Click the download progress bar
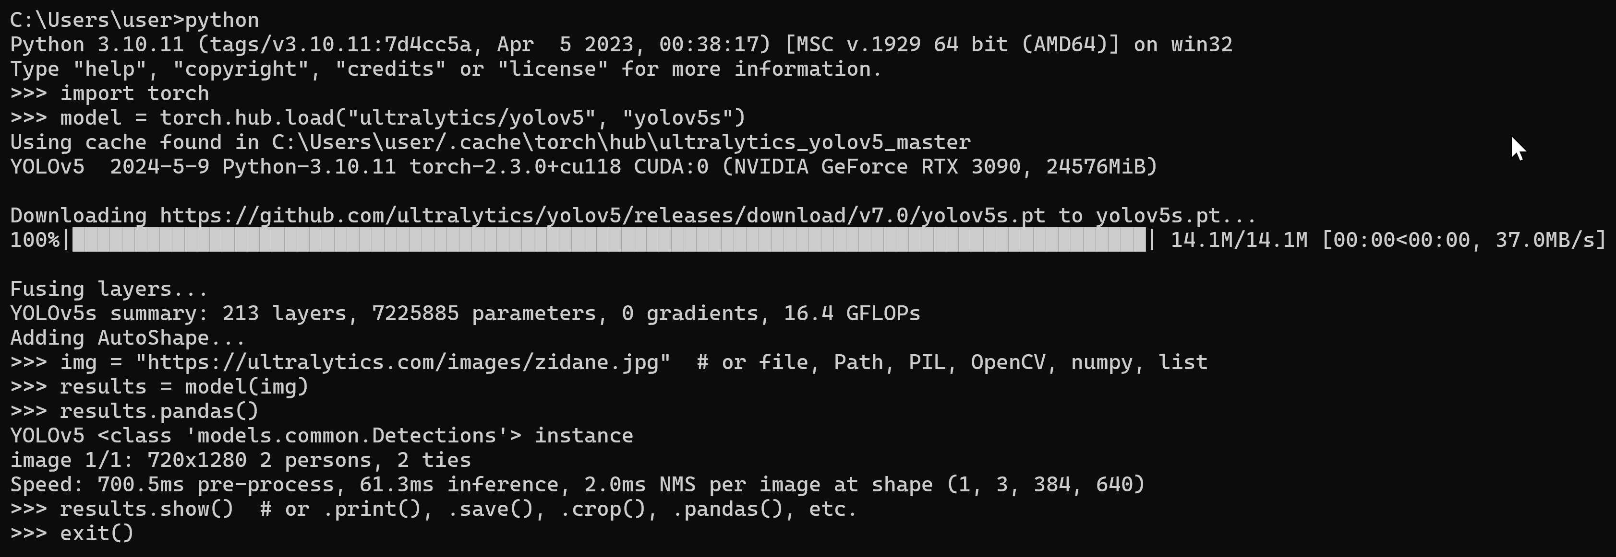Screen dimensions: 1616x557 click(x=609, y=240)
